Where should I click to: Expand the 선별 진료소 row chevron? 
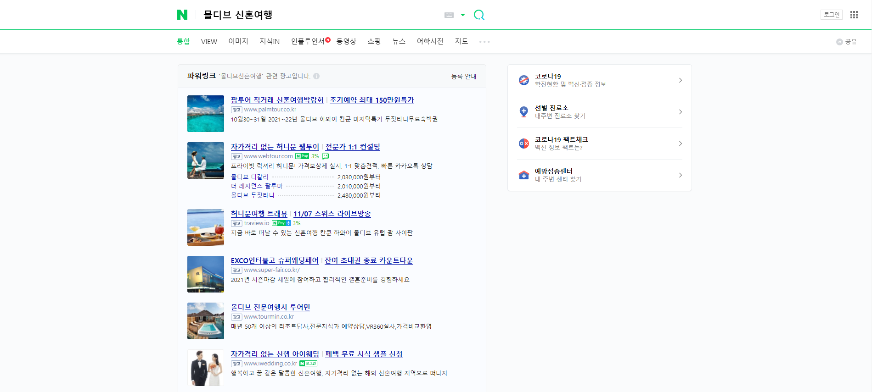tap(681, 112)
